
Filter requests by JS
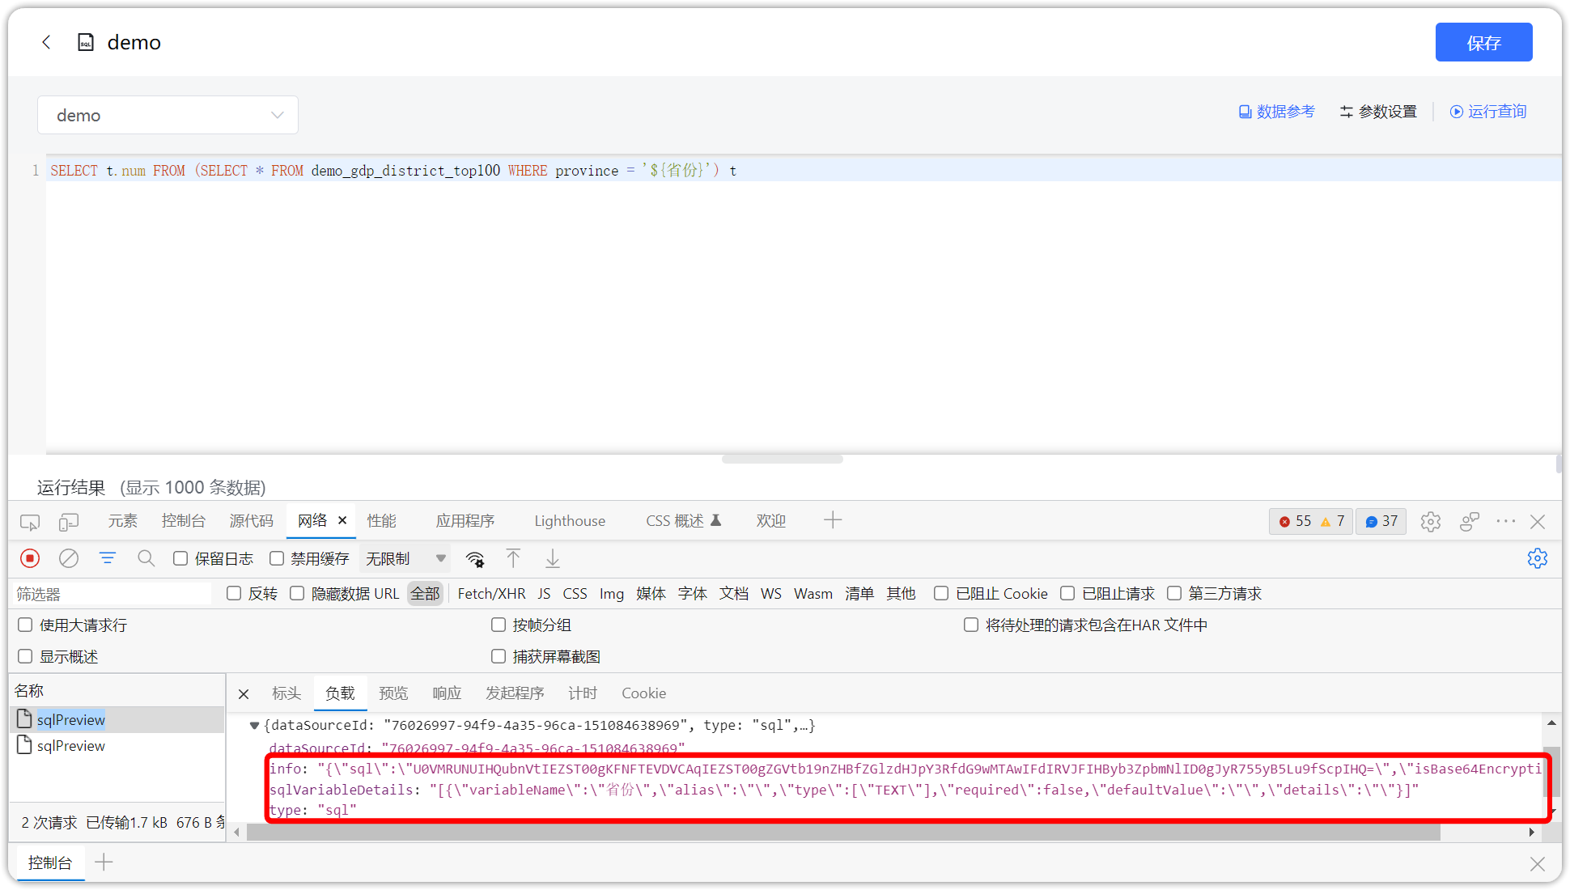pos(544,594)
